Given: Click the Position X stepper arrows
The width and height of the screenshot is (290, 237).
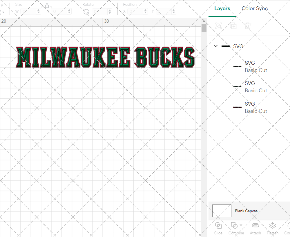Looking at the screenshot, I should (x=146, y=12).
